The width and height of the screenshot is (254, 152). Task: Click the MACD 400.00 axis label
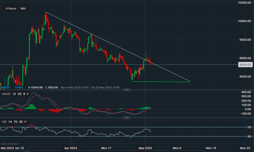pos(246,92)
